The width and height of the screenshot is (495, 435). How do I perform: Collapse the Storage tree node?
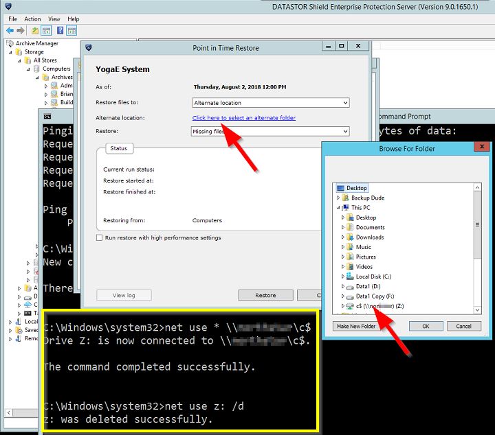pyautogui.click(x=10, y=52)
